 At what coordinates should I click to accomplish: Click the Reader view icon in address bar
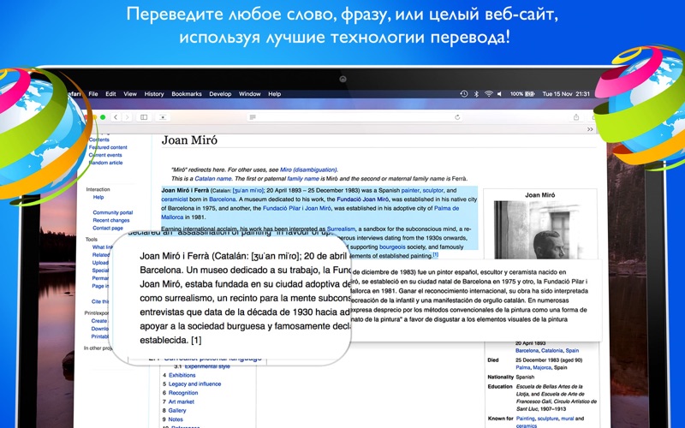(253, 117)
